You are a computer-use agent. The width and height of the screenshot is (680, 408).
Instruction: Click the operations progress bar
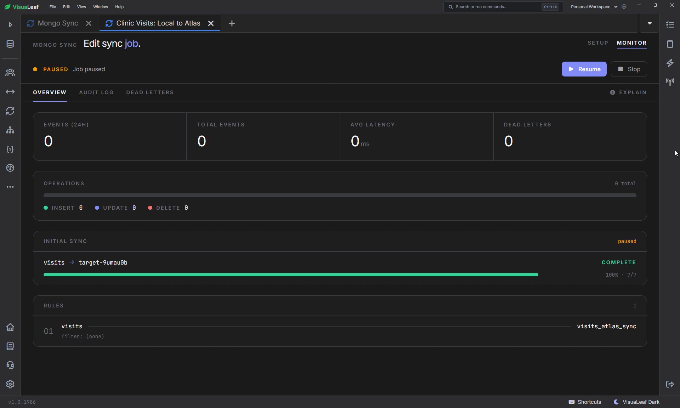pos(340,195)
